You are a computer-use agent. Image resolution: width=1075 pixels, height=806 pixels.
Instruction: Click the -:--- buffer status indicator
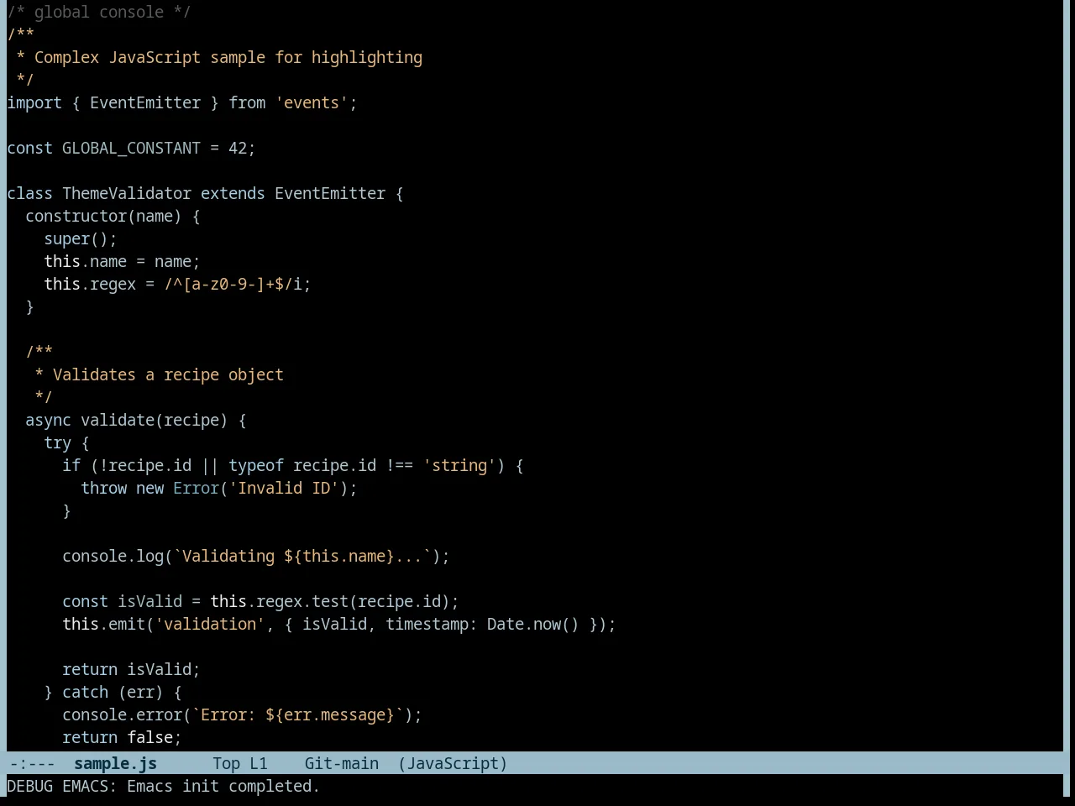[x=32, y=764]
